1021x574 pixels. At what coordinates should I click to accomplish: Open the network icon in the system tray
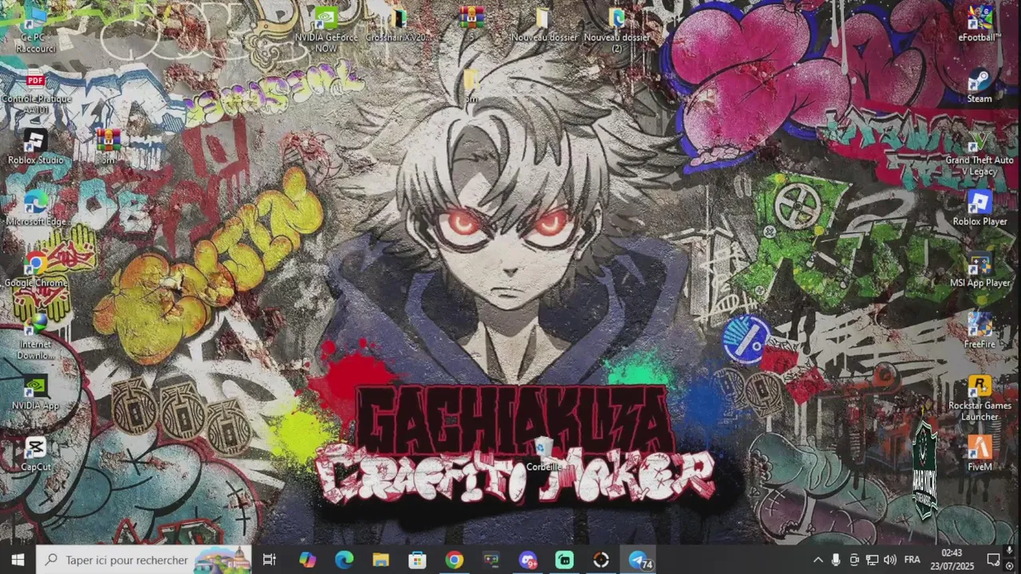pyautogui.click(x=872, y=560)
